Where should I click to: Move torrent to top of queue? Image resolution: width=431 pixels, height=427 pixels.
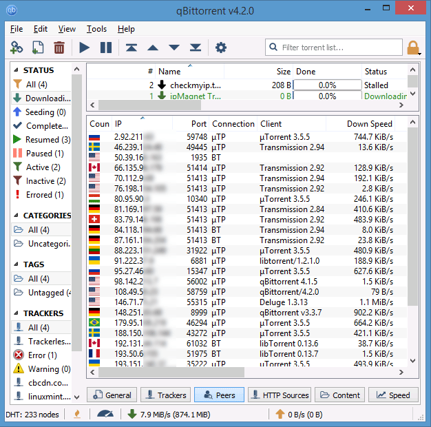[x=132, y=48]
